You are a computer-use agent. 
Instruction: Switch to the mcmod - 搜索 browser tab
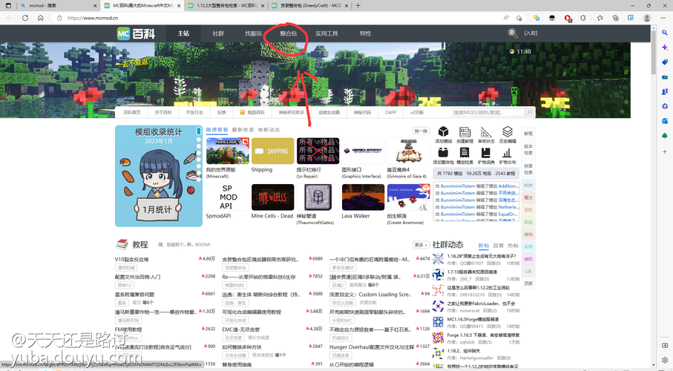[x=58, y=6]
